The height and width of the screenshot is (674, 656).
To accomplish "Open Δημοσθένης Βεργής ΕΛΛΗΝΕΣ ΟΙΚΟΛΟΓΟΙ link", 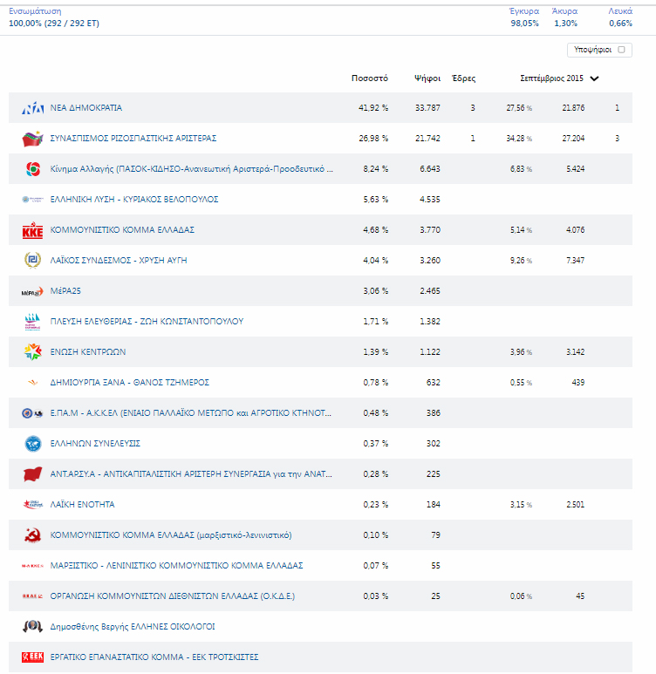I will [x=133, y=627].
